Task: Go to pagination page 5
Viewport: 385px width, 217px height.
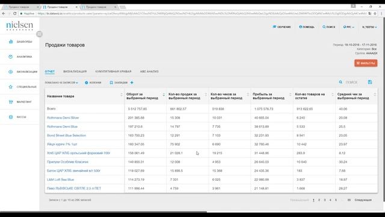Action: click(x=336, y=200)
